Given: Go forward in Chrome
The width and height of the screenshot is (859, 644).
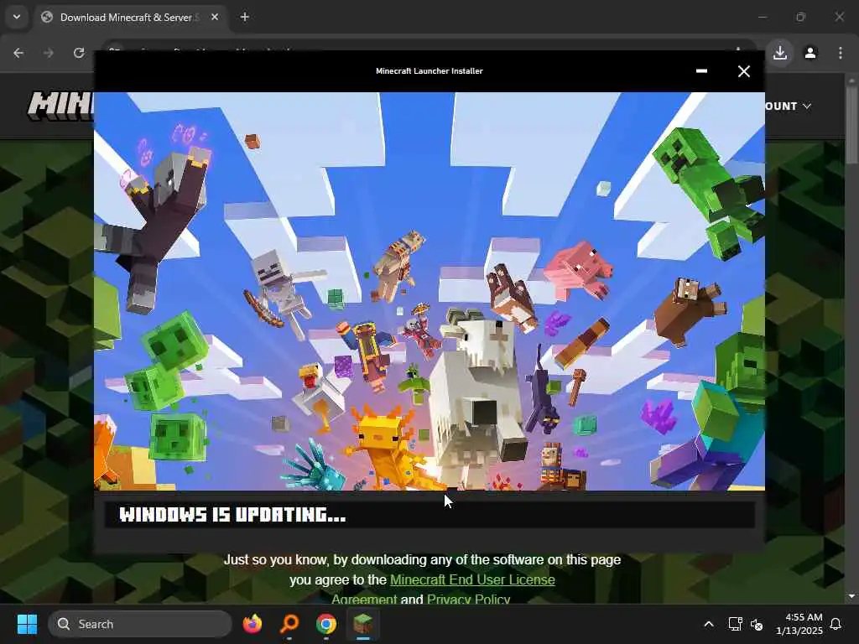Looking at the screenshot, I should pyautogui.click(x=49, y=53).
